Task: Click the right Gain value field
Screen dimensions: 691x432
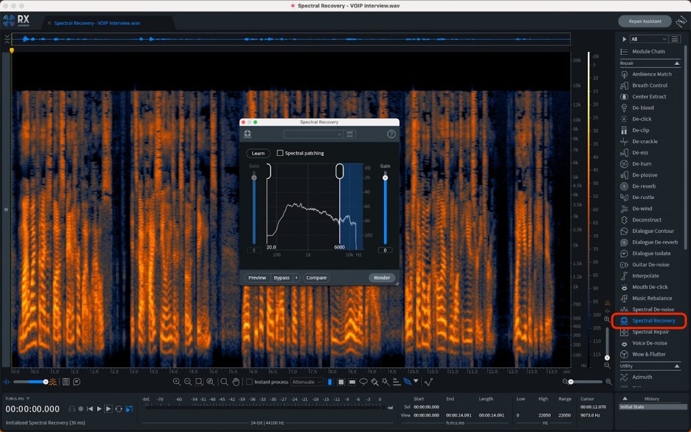Action: pos(385,250)
